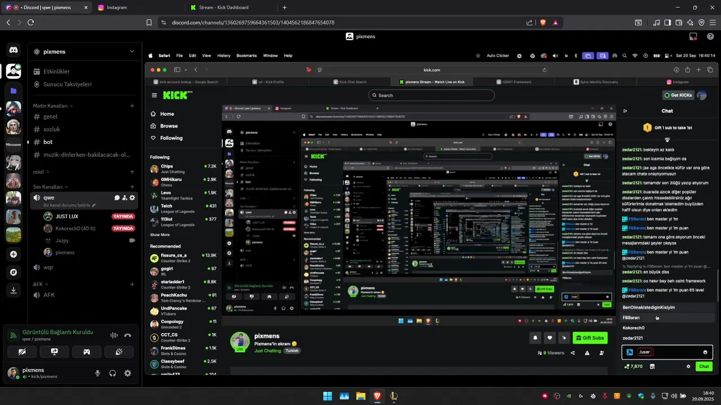The height and width of the screenshot is (405, 721).
Task: Click Brave Shields lion icon
Action: [x=543, y=22]
